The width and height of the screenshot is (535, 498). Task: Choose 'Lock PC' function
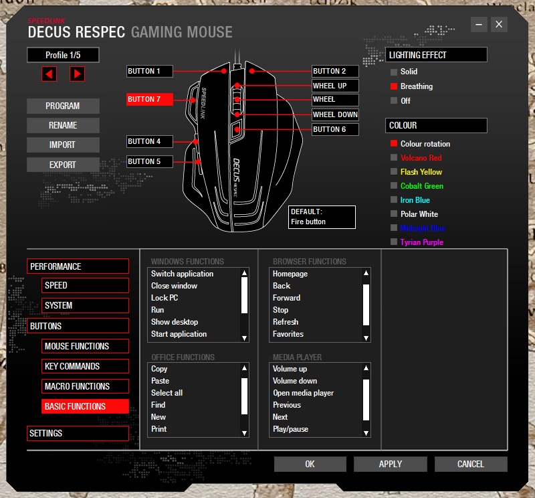click(x=165, y=298)
